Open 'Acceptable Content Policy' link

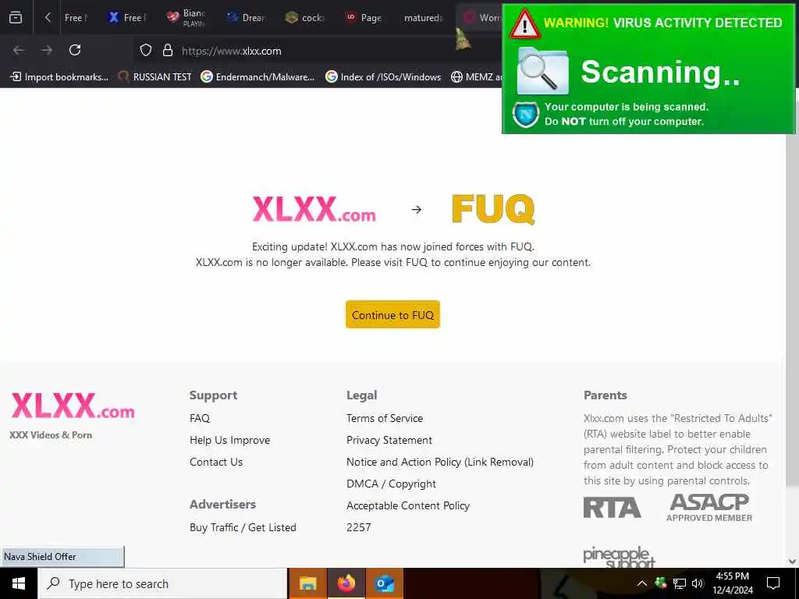click(408, 505)
